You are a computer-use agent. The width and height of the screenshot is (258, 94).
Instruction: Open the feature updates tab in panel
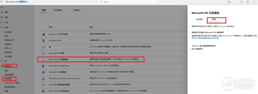(x=199, y=19)
